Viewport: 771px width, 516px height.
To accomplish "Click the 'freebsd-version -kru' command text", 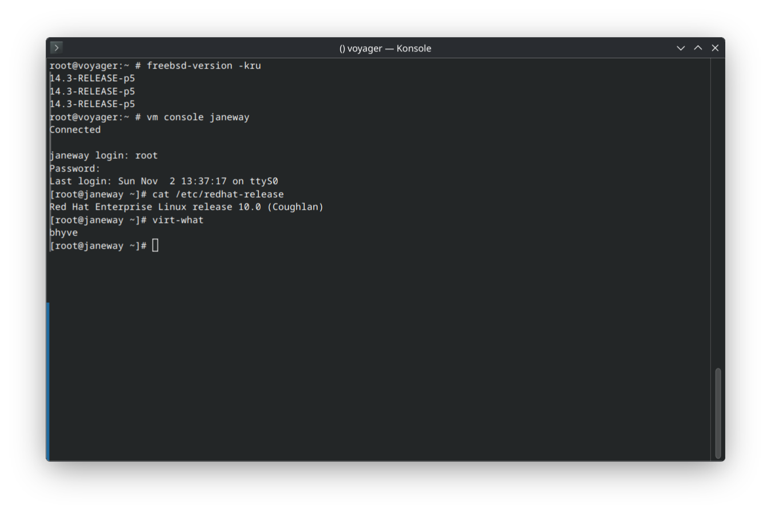I will [x=203, y=66].
